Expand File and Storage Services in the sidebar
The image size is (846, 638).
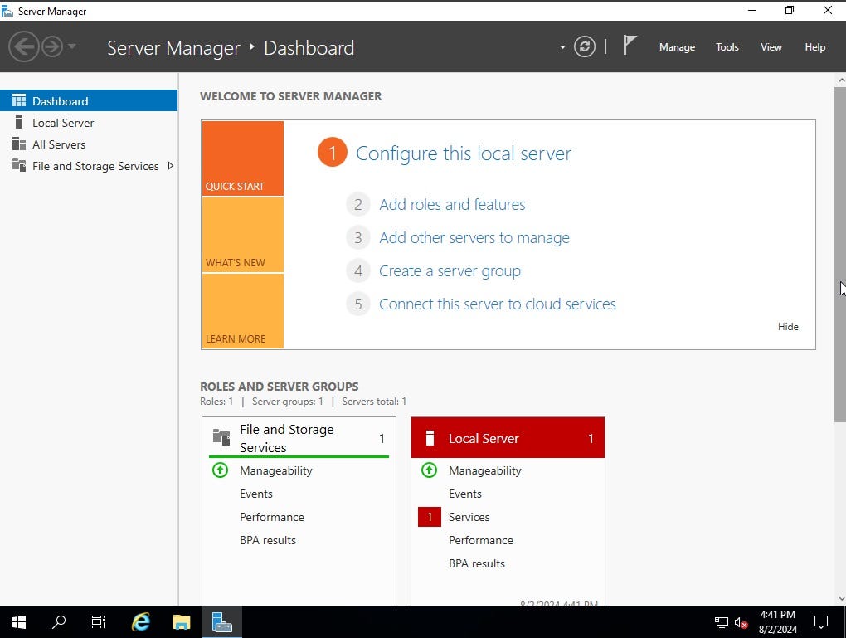point(171,166)
